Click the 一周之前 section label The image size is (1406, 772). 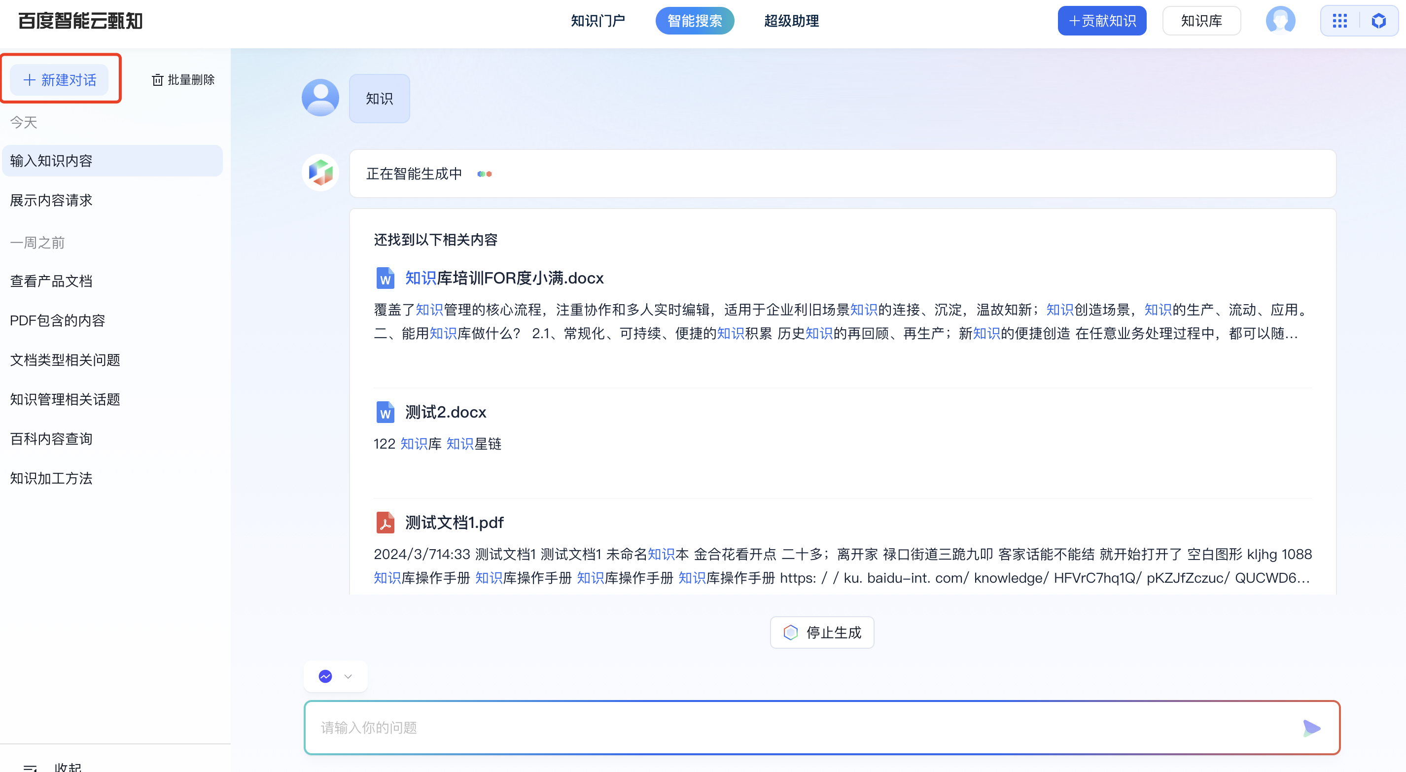(x=37, y=242)
